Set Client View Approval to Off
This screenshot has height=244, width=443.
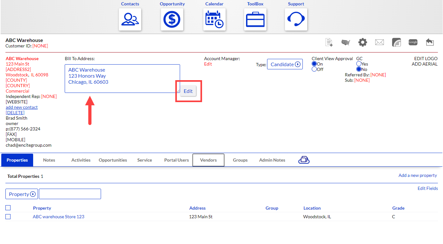click(x=314, y=69)
